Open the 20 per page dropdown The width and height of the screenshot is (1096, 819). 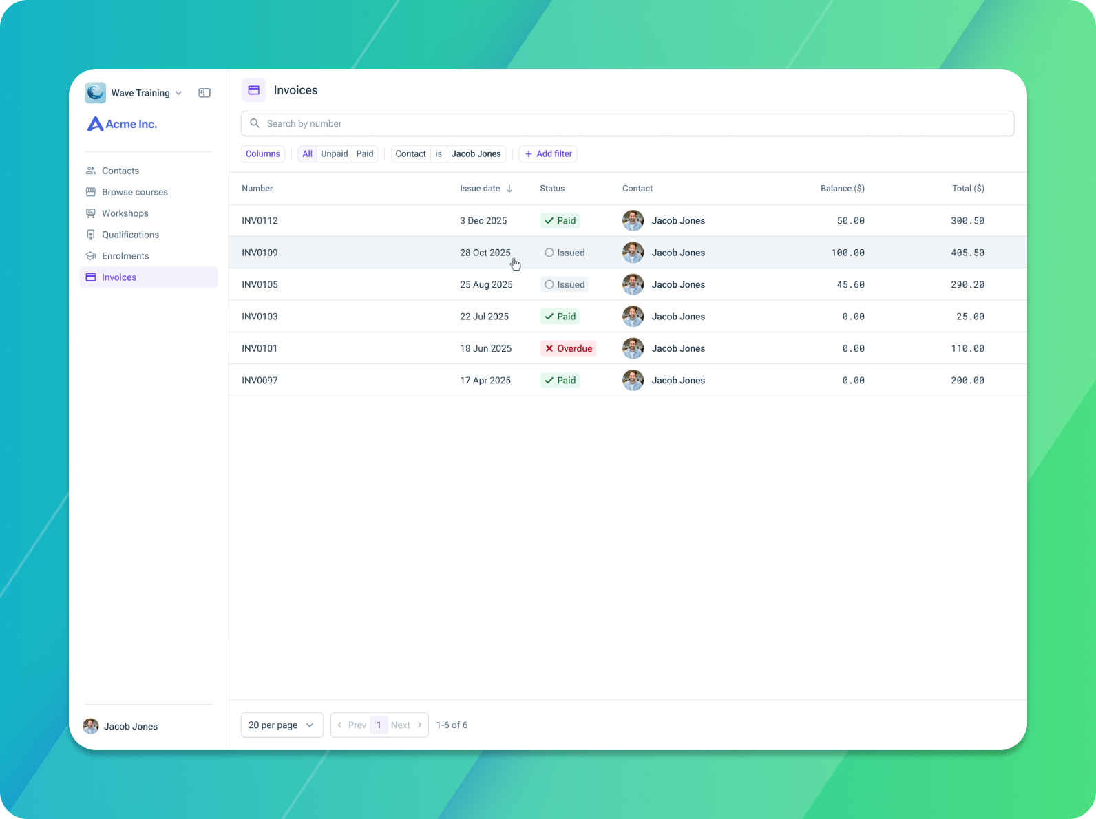(282, 725)
